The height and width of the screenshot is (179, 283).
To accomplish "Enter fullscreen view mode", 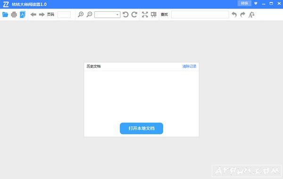I will pyautogui.click(x=145, y=15).
